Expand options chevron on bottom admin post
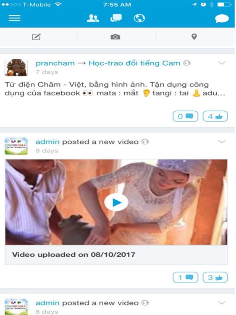This screenshot has height=315, width=236. (222, 303)
